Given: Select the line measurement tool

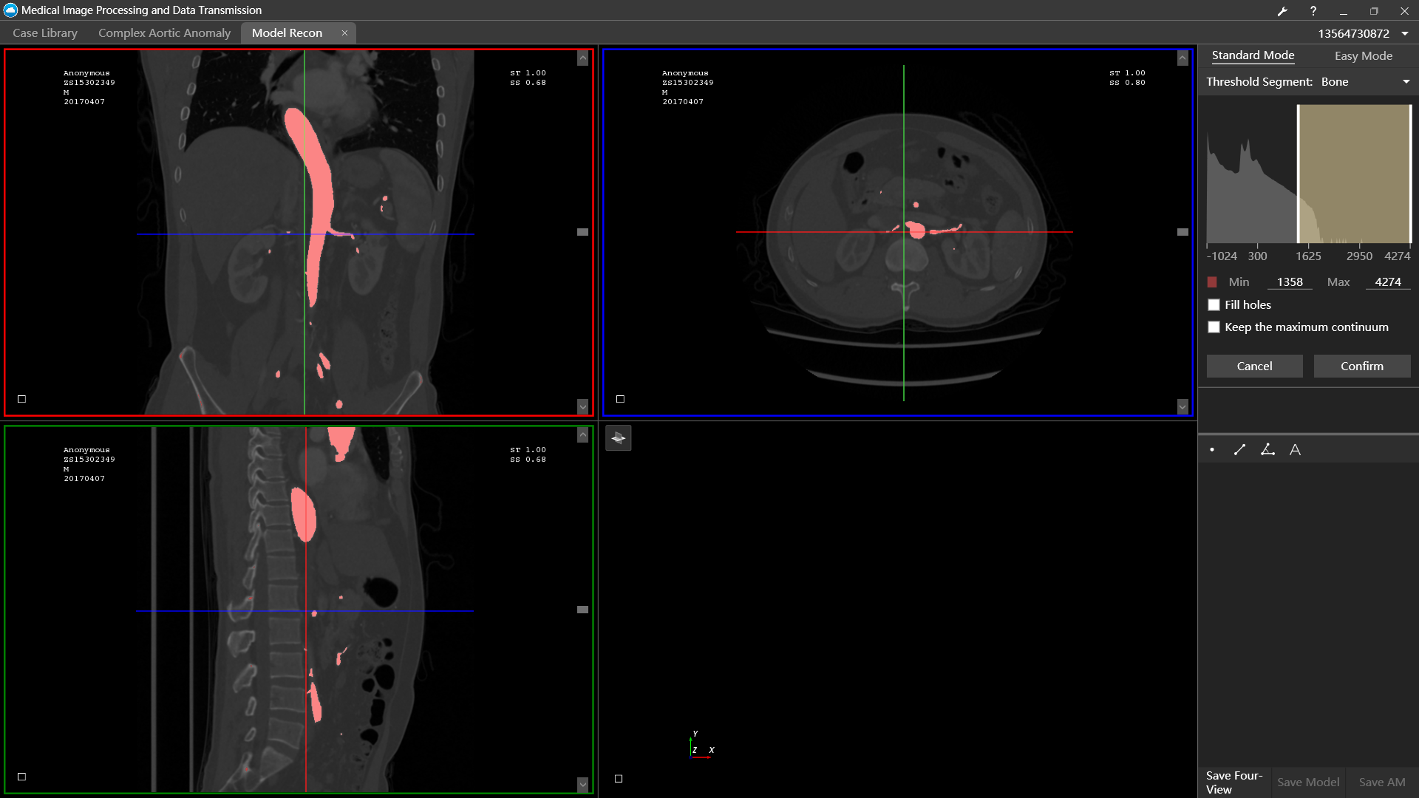Looking at the screenshot, I should [1240, 450].
